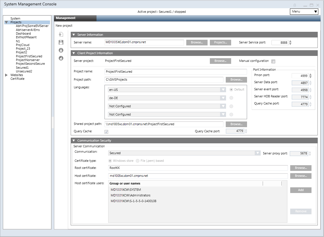Click the create new project icon
The width and height of the screenshot is (324, 237).
point(61,35)
